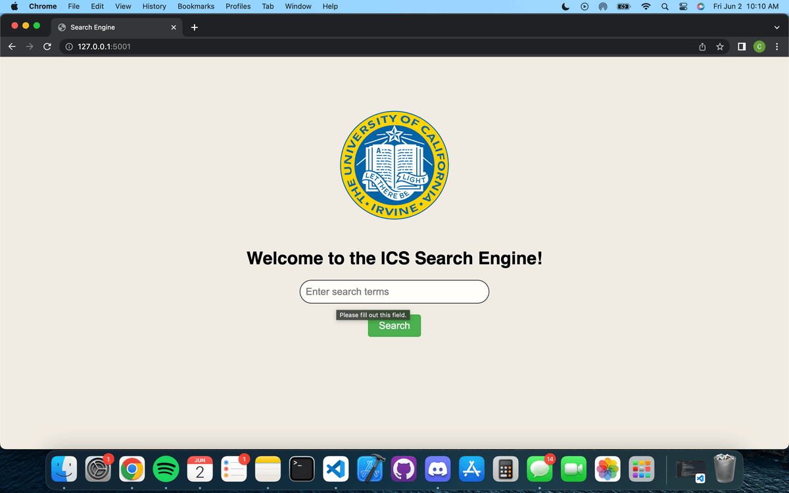
Task: Open Xcode from the dock
Action: (370, 469)
